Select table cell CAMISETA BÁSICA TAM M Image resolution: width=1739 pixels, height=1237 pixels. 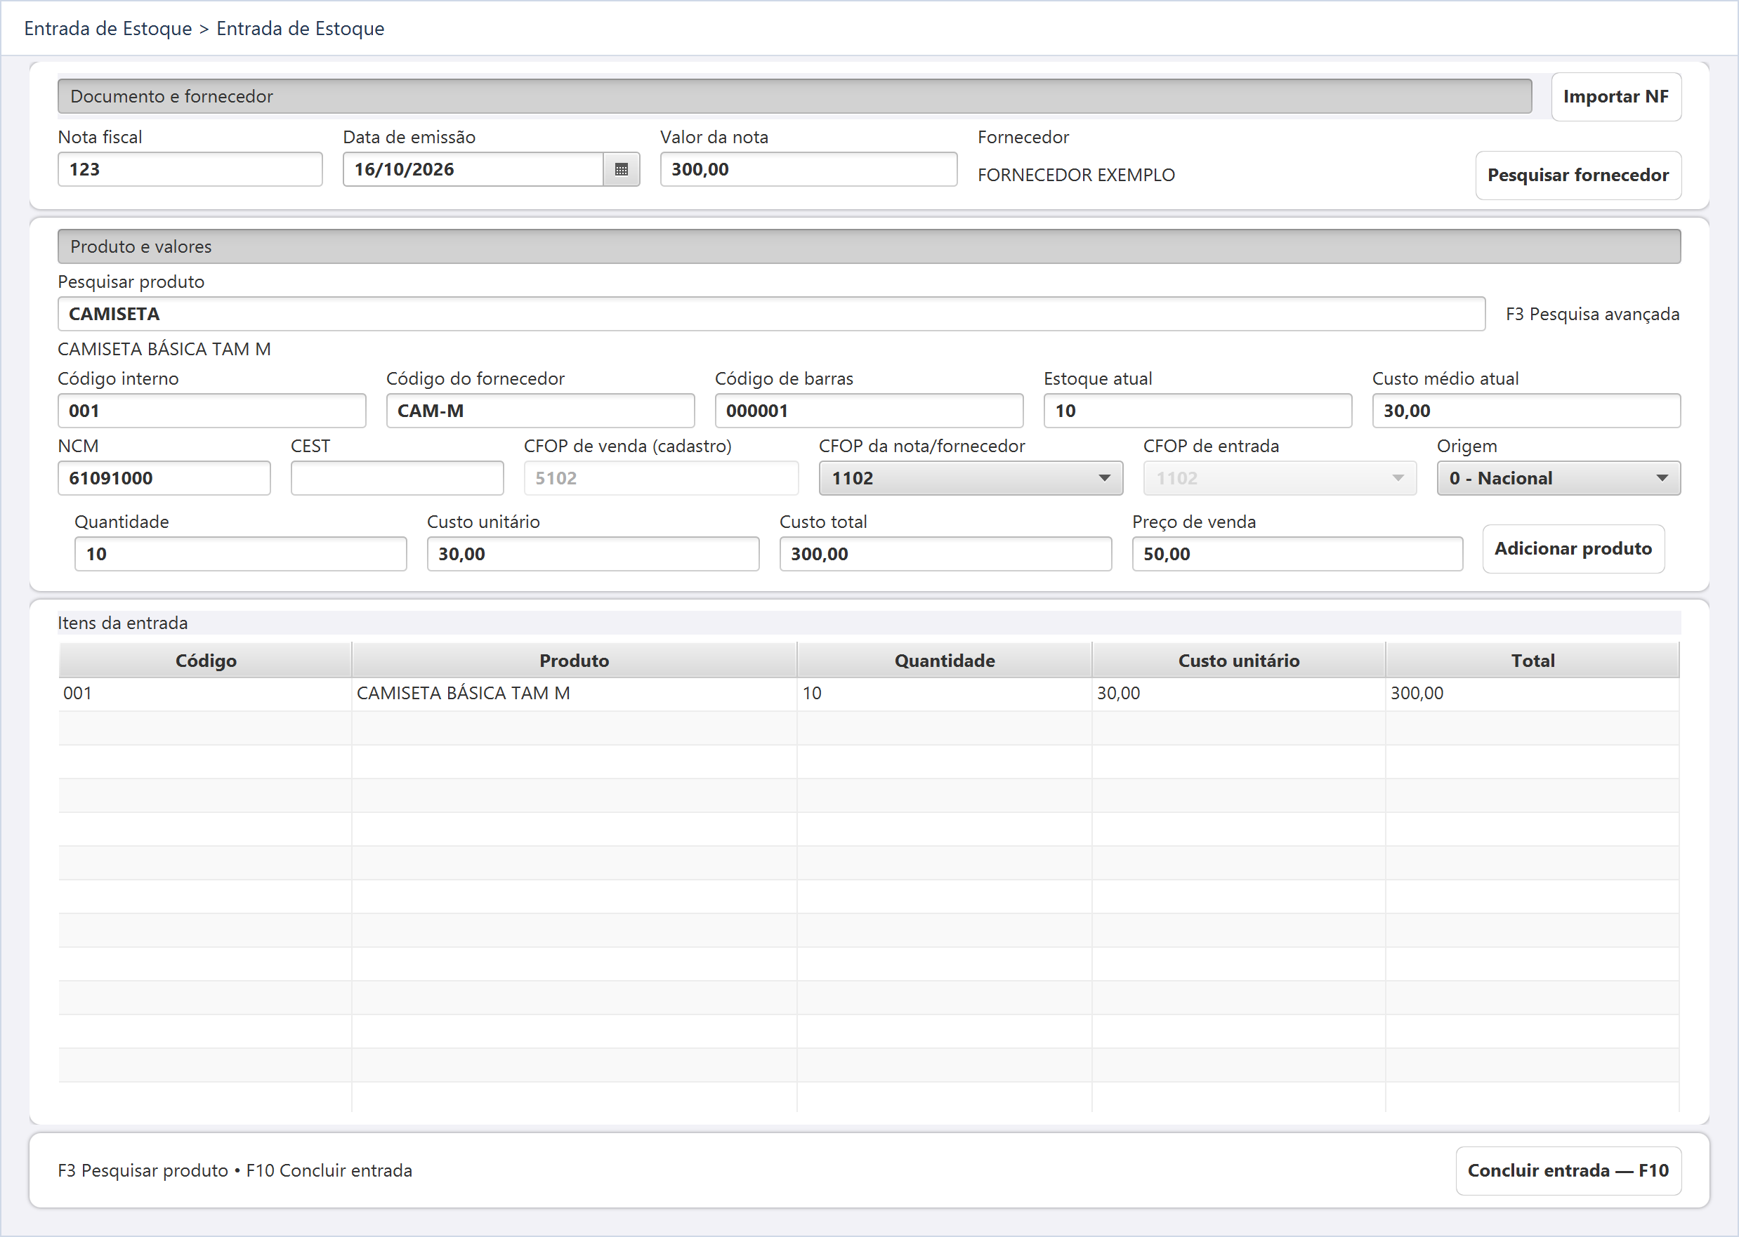tap(574, 693)
